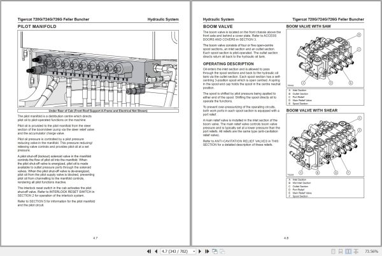Click the PILOT MANIFOLD heading
Viewport: 382px width, 256px height.
37,27
